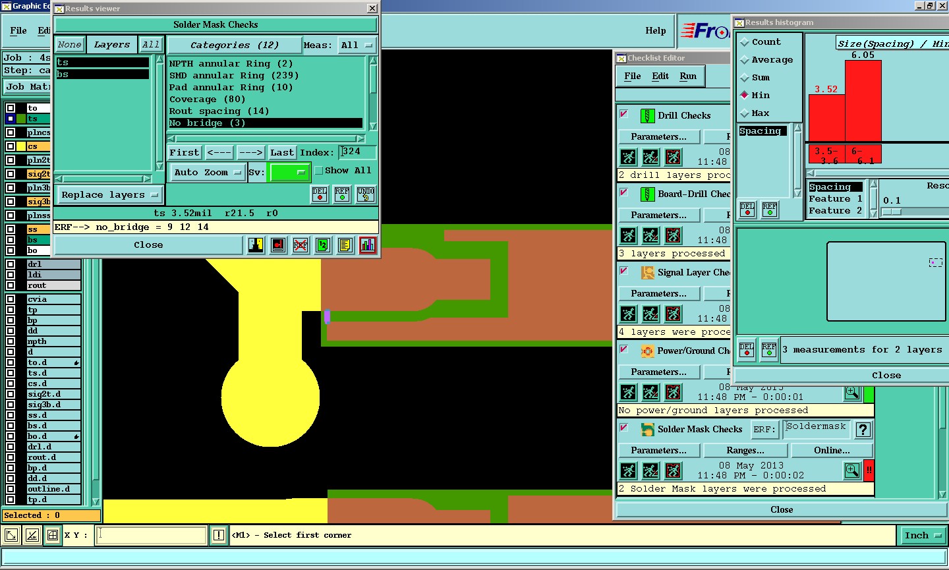Click the diagonal-arrow icon in bottom toolbar
949x570 pixels.
point(11,535)
